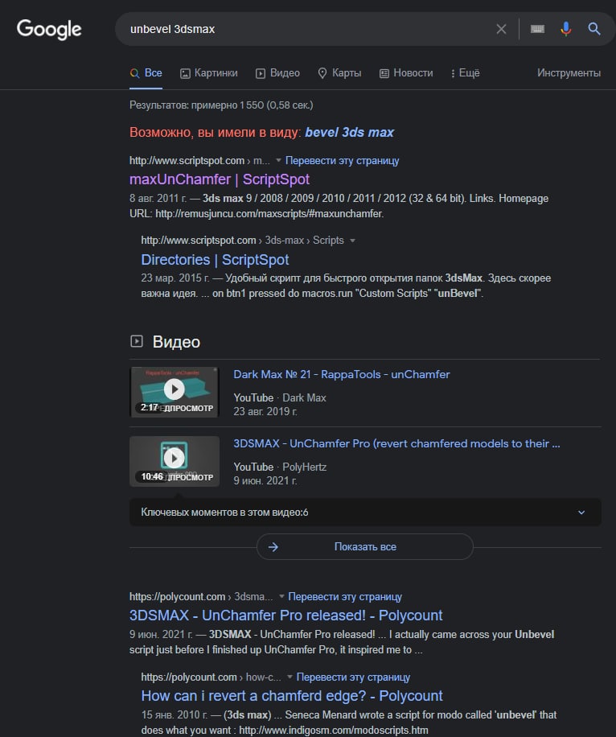The image size is (616, 737).
Task: Open dropdown arrow after 3ds-max › Scripts
Action: 352,241
